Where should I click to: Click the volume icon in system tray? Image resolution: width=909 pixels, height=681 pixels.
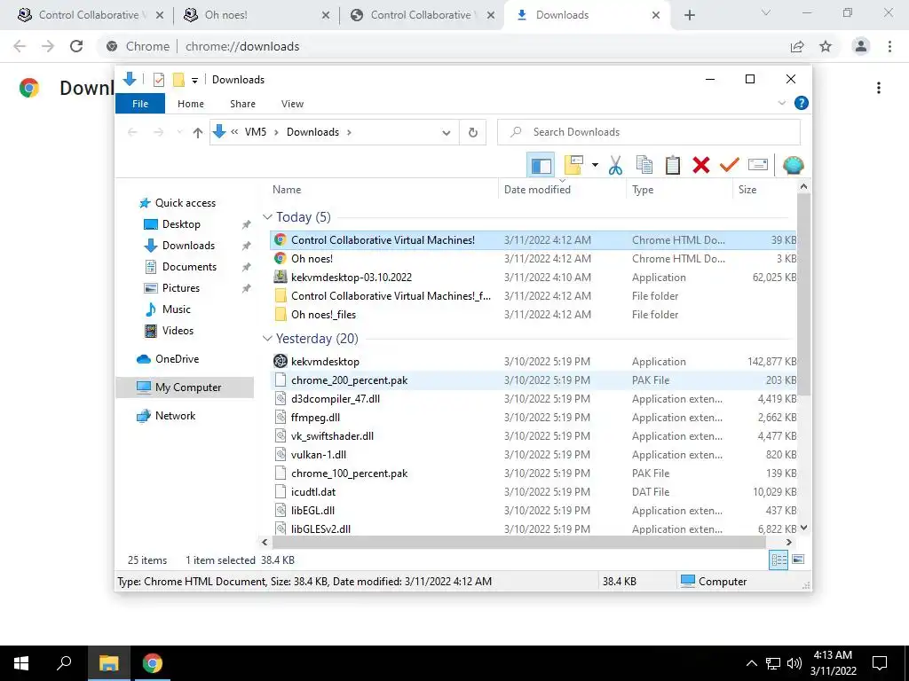(794, 663)
